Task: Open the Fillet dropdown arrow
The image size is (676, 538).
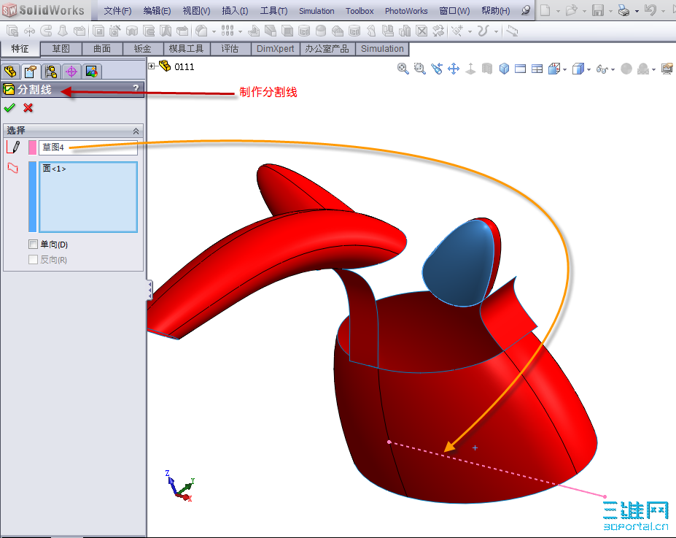Action: (x=214, y=31)
